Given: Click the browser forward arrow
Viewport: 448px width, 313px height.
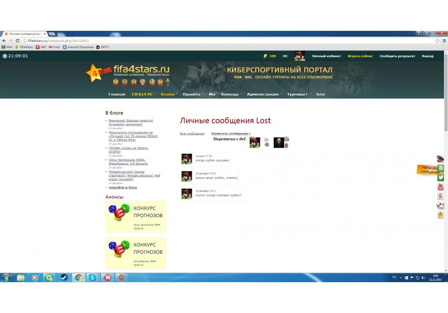Looking at the screenshot, I should [11, 41].
